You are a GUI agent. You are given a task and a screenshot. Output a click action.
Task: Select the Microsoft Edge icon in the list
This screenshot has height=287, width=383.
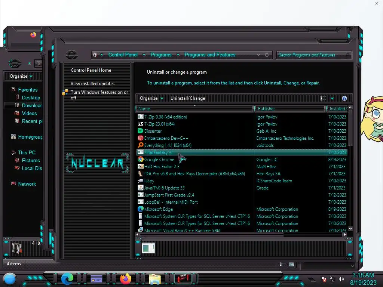click(x=141, y=209)
